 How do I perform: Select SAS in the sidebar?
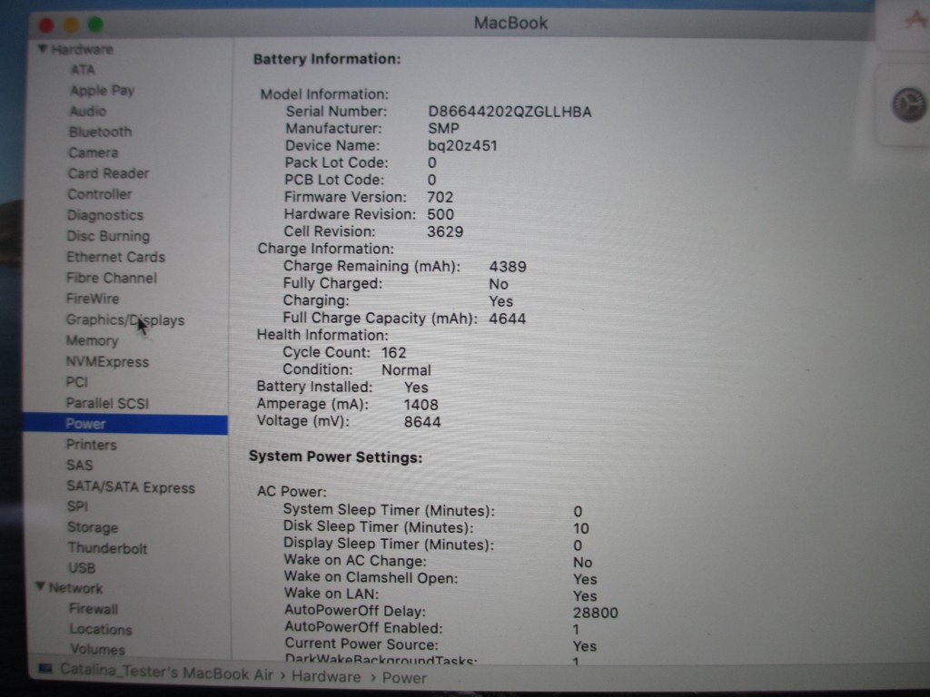point(80,466)
